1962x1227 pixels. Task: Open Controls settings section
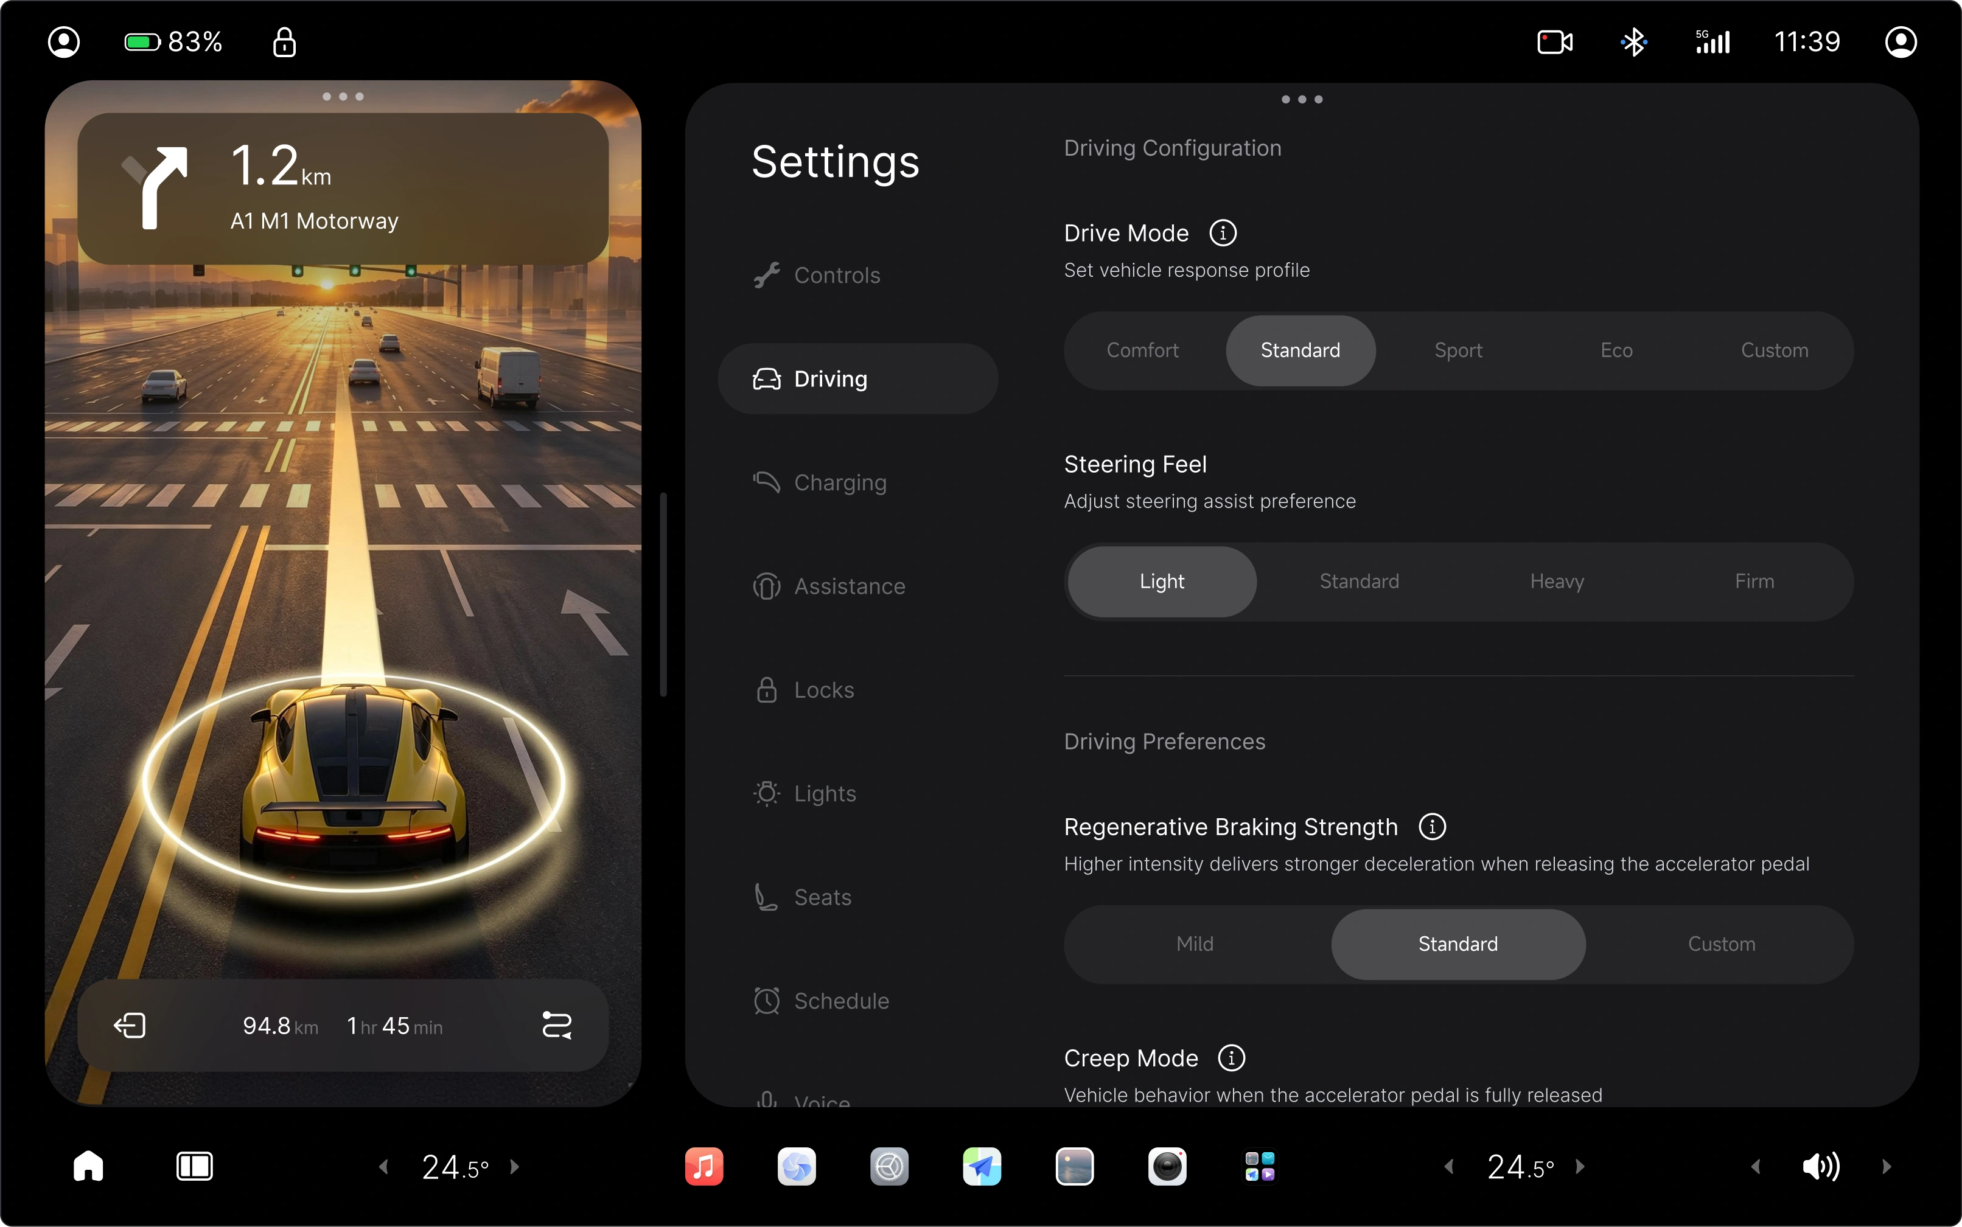click(858, 275)
